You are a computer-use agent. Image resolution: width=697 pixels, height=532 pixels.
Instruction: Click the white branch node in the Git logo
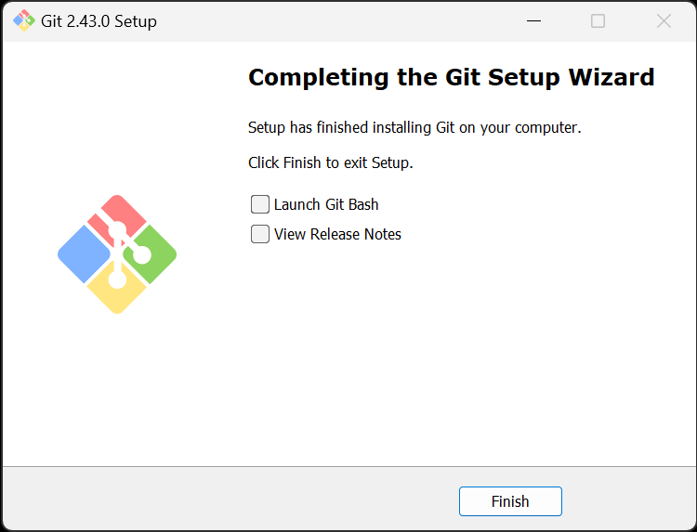click(x=142, y=253)
